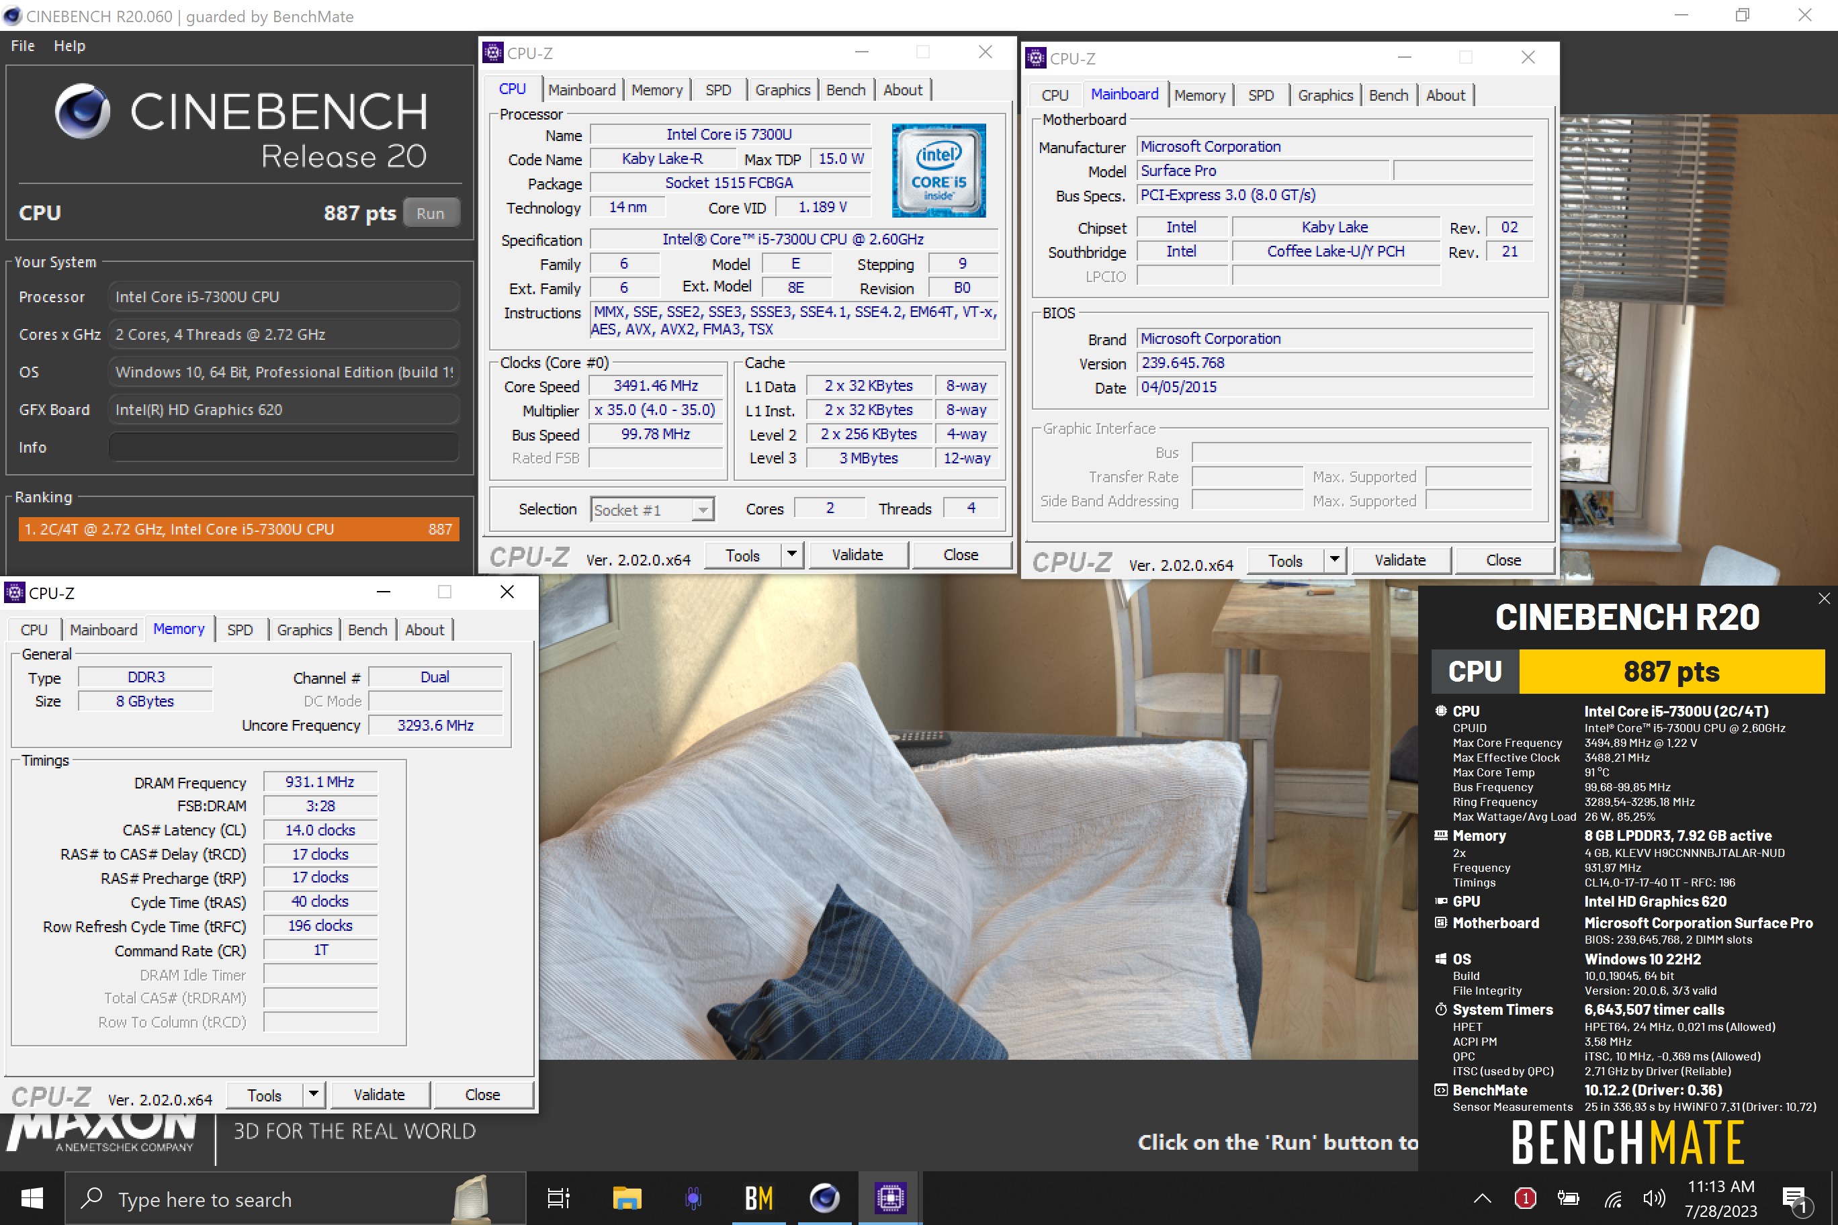Expand Tools dropdown arrow in Memory window
This screenshot has width=1838, height=1225.
313,1095
